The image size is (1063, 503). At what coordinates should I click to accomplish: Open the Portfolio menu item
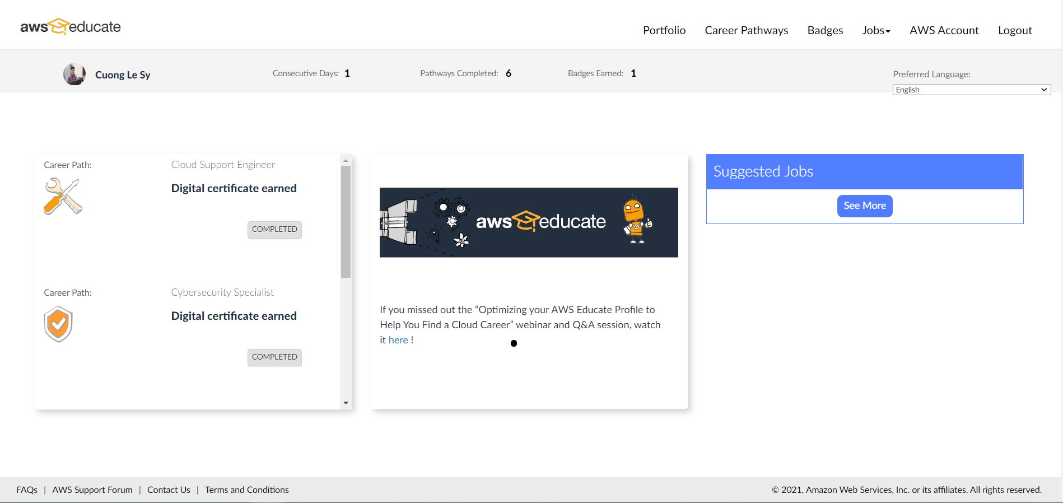[x=664, y=30]
